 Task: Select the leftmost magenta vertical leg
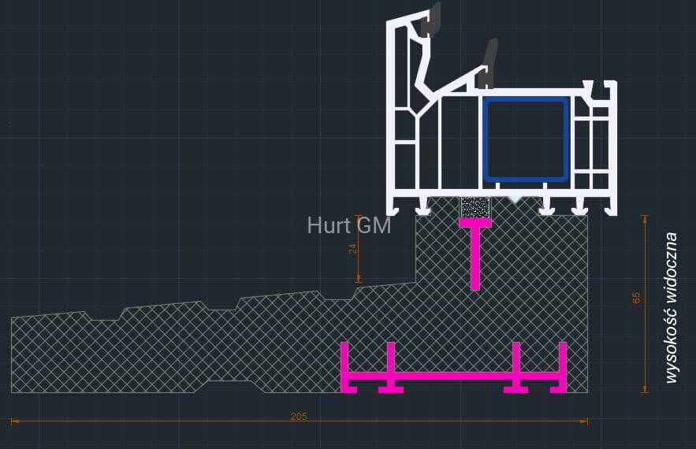click(x=344, y=365)
